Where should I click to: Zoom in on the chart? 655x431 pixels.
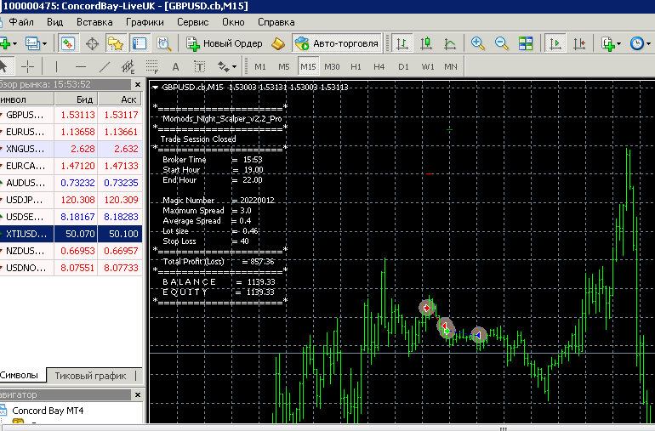tap(477, 43)
